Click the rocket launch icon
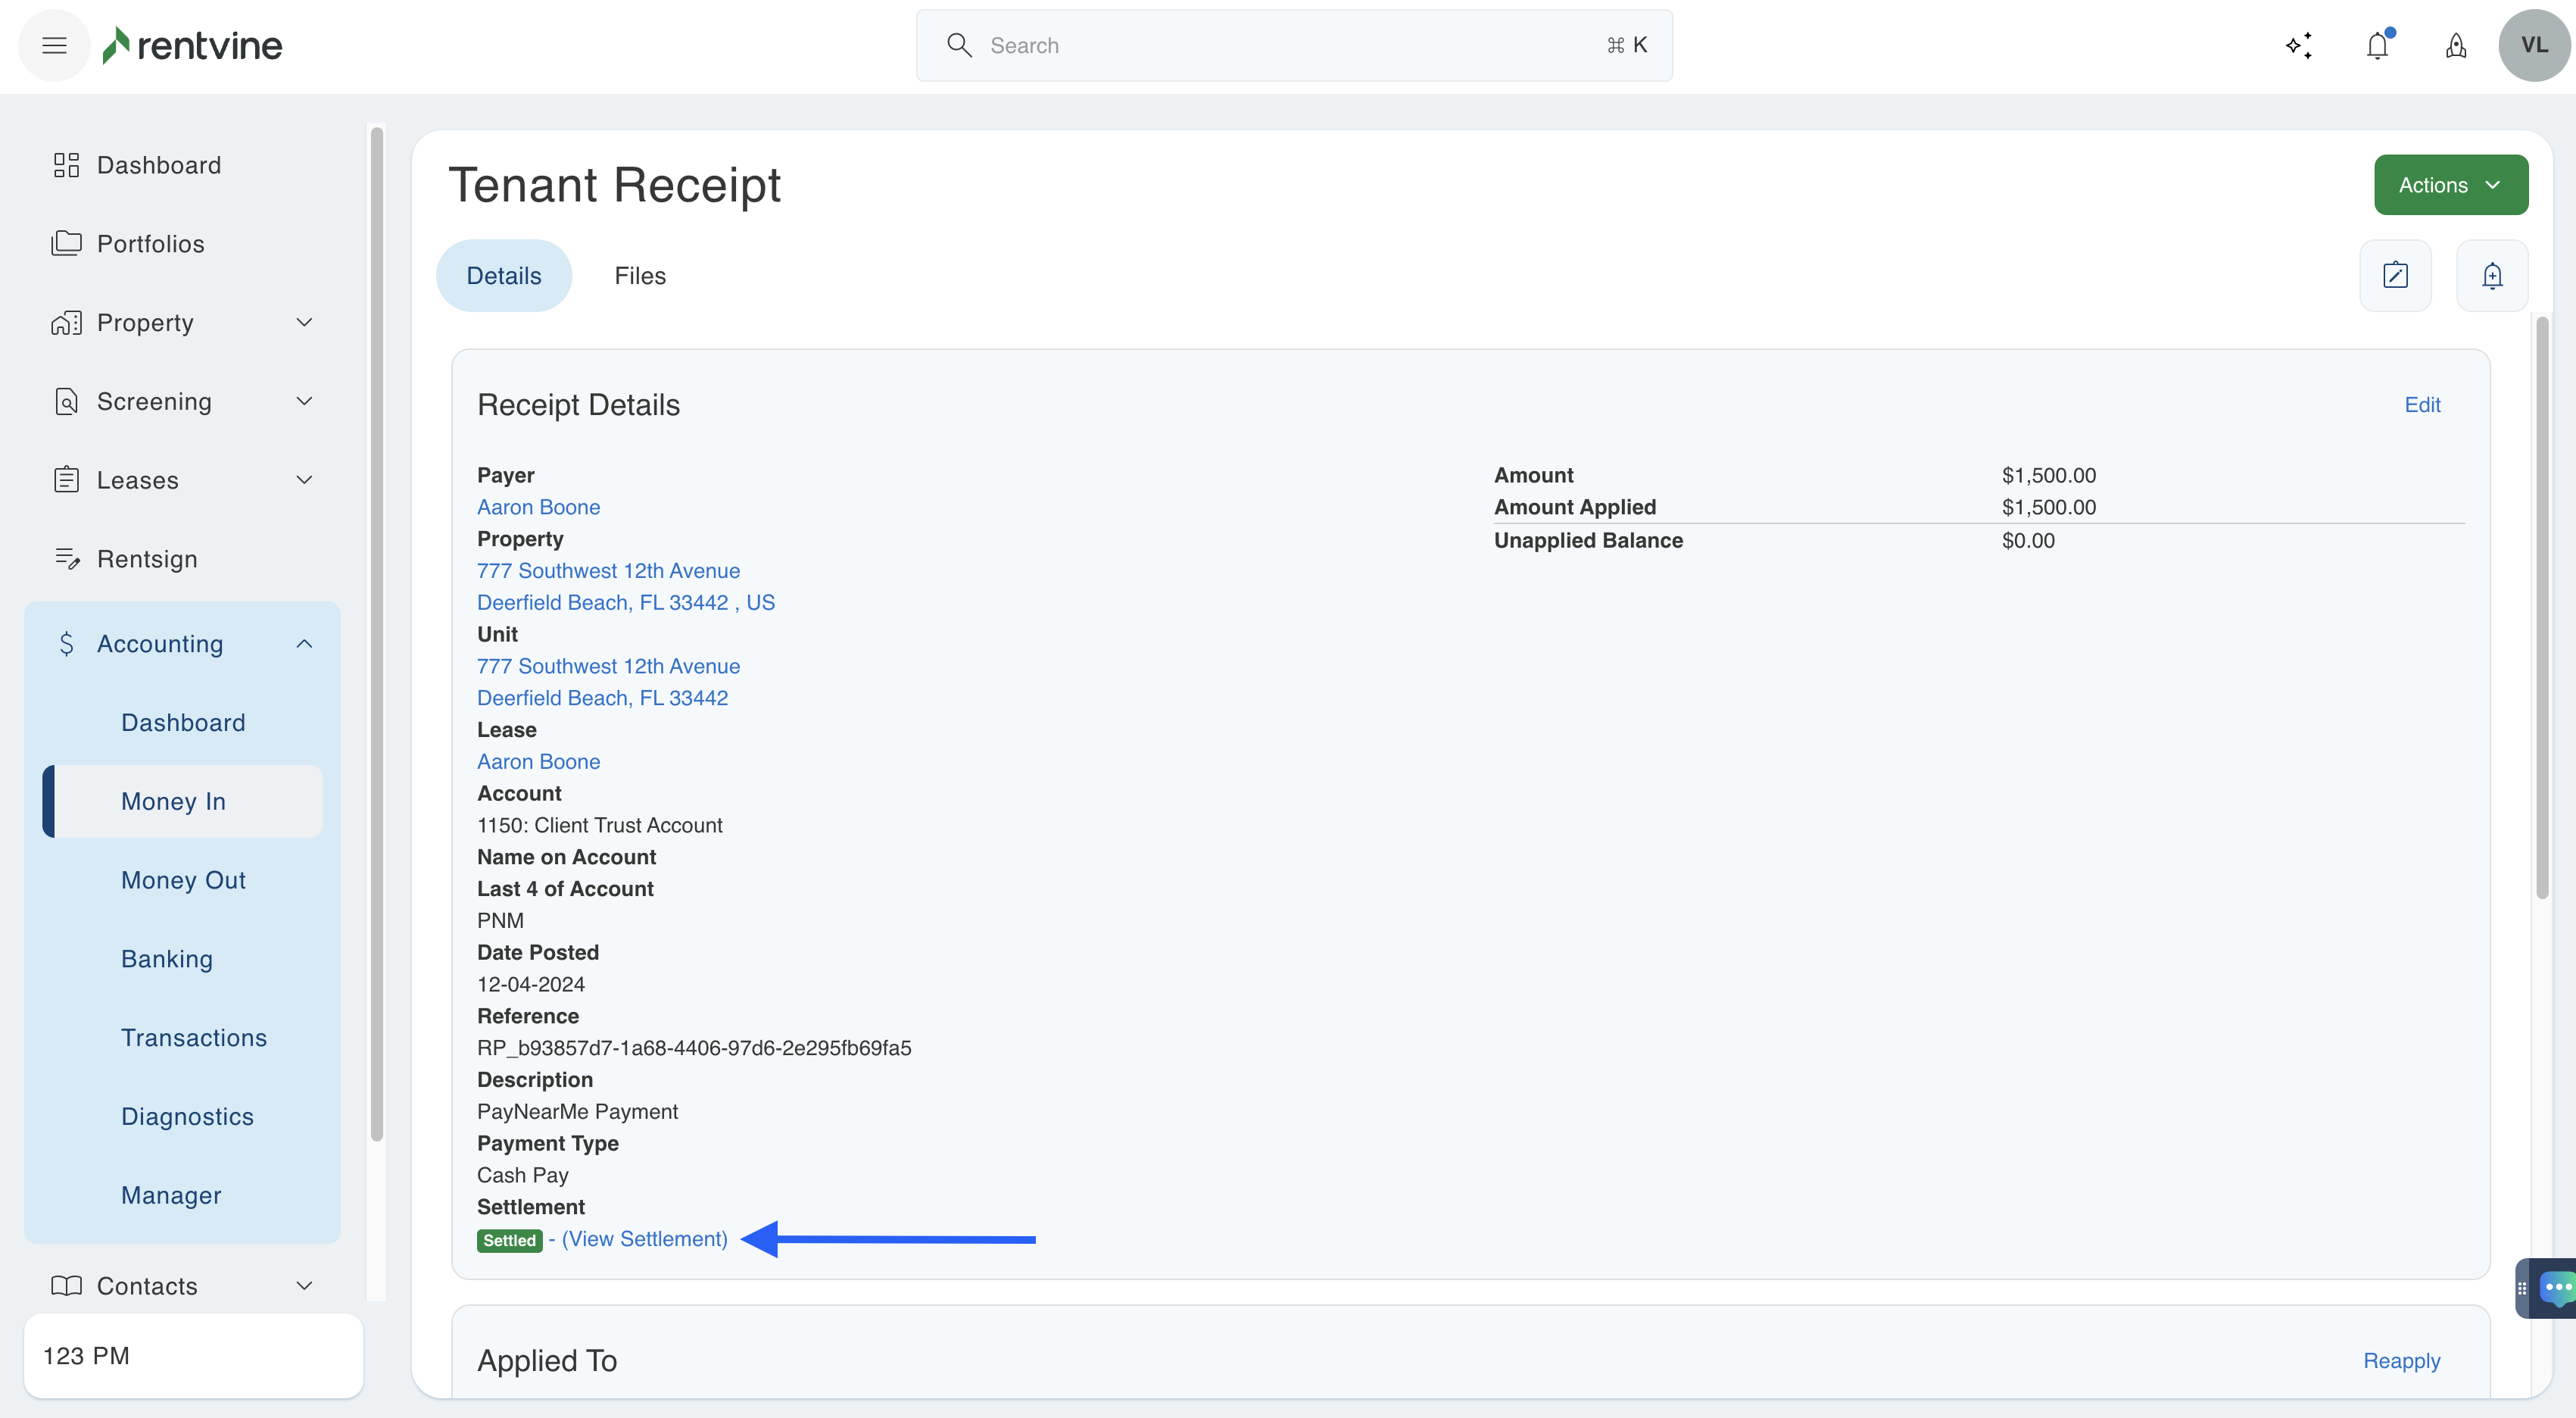 coord(2456,45)
